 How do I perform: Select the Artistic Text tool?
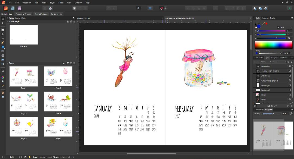(3, 38)
